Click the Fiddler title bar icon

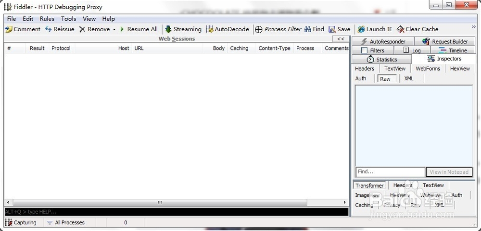(8, 7)
